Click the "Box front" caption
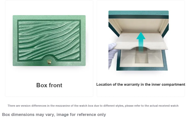Image resolution: width=190 pixels, height=118 pixels. click(x=49, y=85)
